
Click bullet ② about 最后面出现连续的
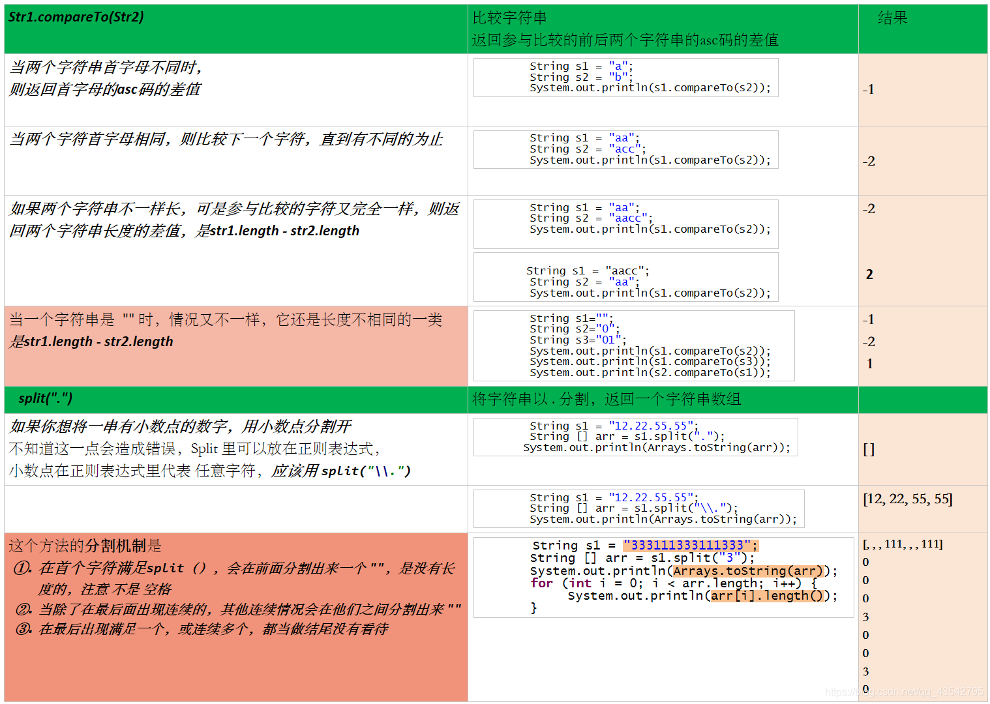click(238, 609)
